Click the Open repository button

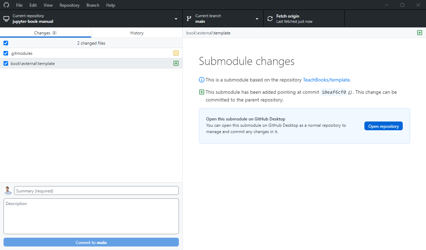click(383, 126)
